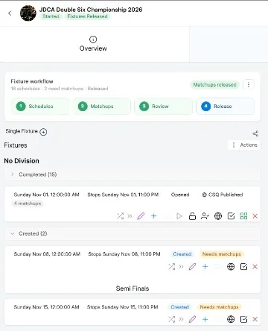268x331 pixels.
Task: Click user-check icon on Nov 01 fixture
Action: (x=205, y=216)
